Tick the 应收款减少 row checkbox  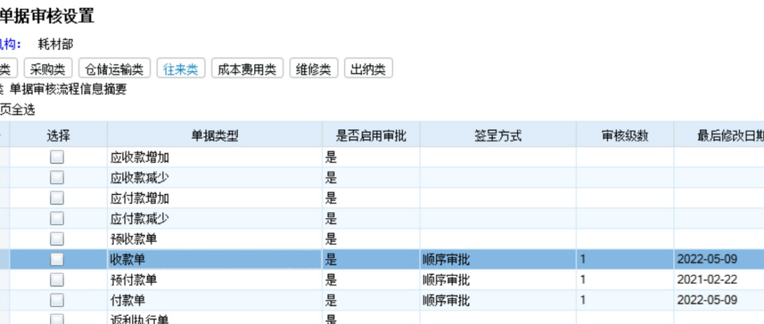tap(57, 177)
